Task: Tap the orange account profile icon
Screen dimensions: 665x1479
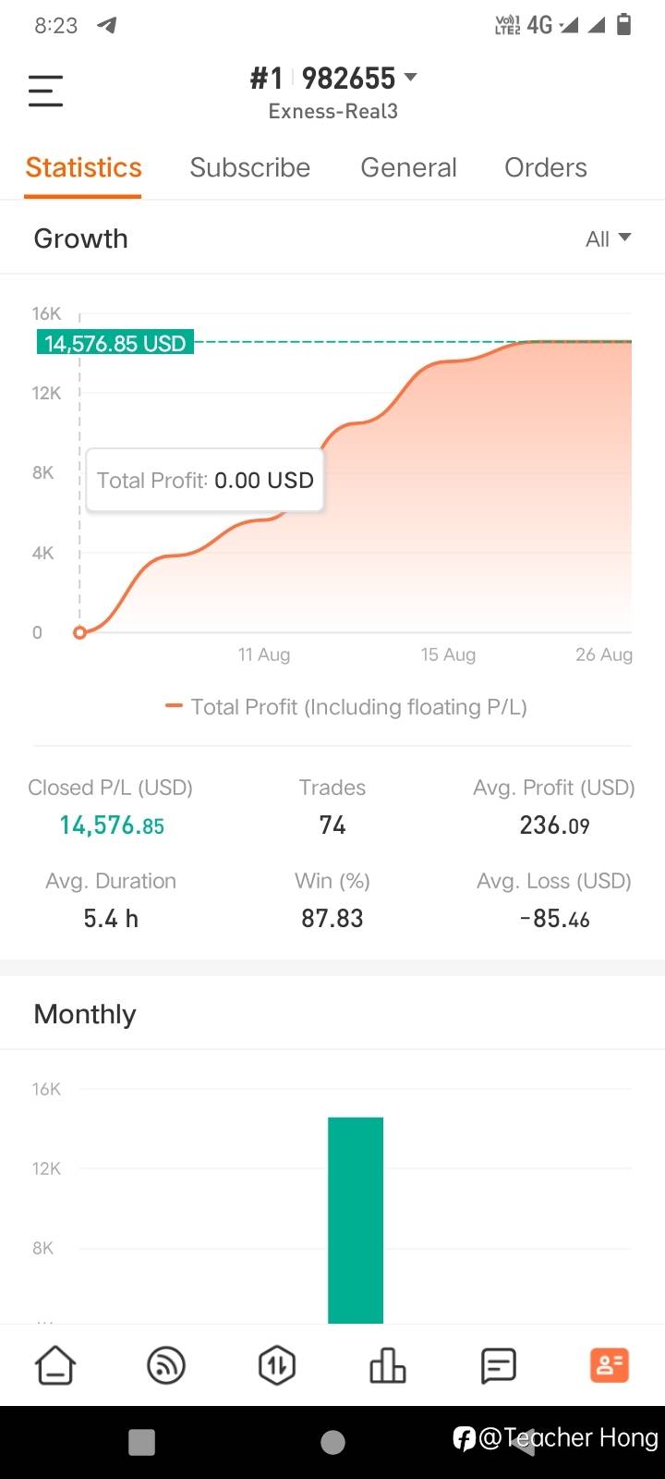Action: (x=610, y=1365)
